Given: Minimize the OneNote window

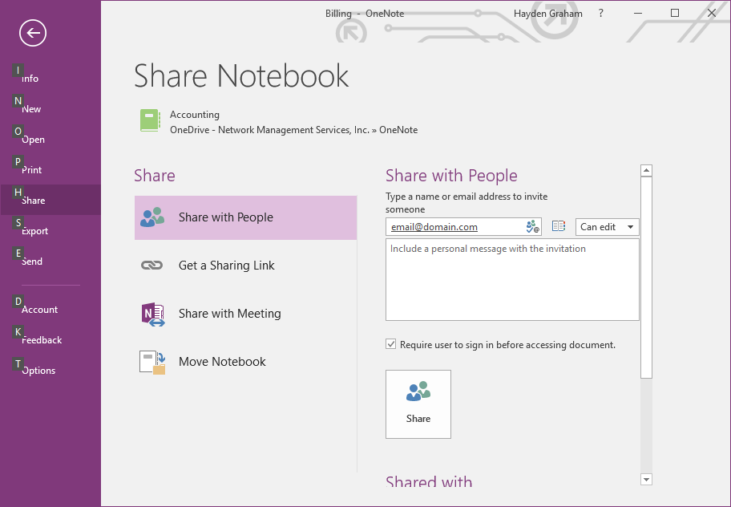Looking at the screenshot, I should coord(638,13).
